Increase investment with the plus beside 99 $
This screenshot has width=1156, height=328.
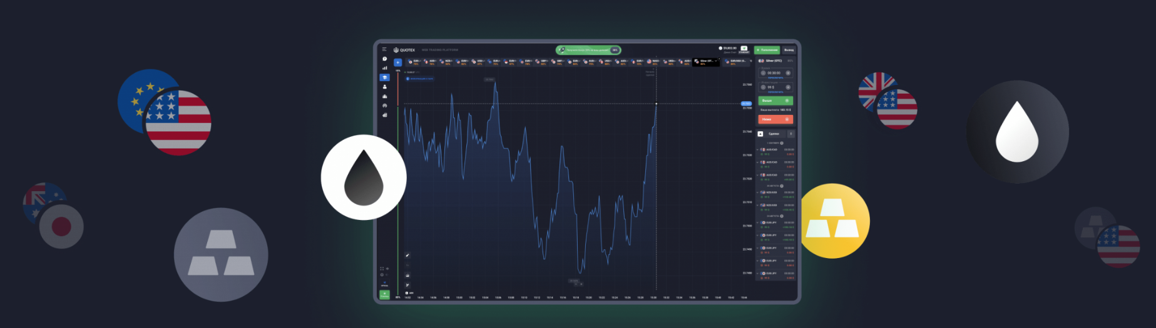point(788,87)
